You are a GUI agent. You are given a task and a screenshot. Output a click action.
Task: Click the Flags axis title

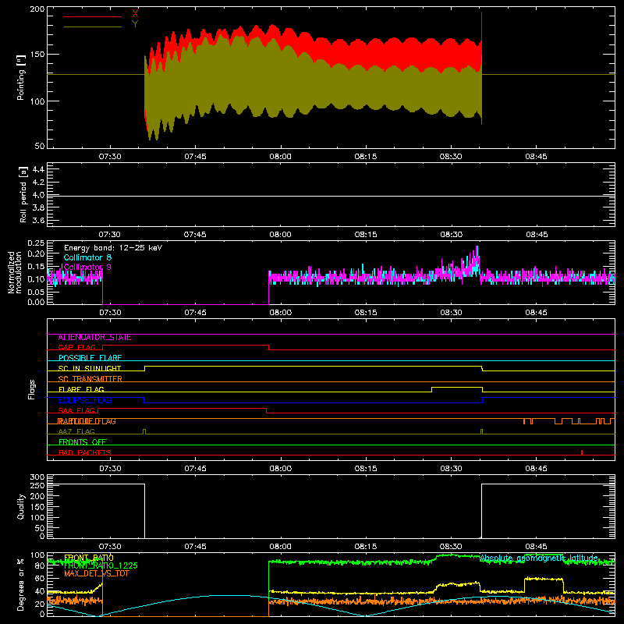(x=31, y=389)
